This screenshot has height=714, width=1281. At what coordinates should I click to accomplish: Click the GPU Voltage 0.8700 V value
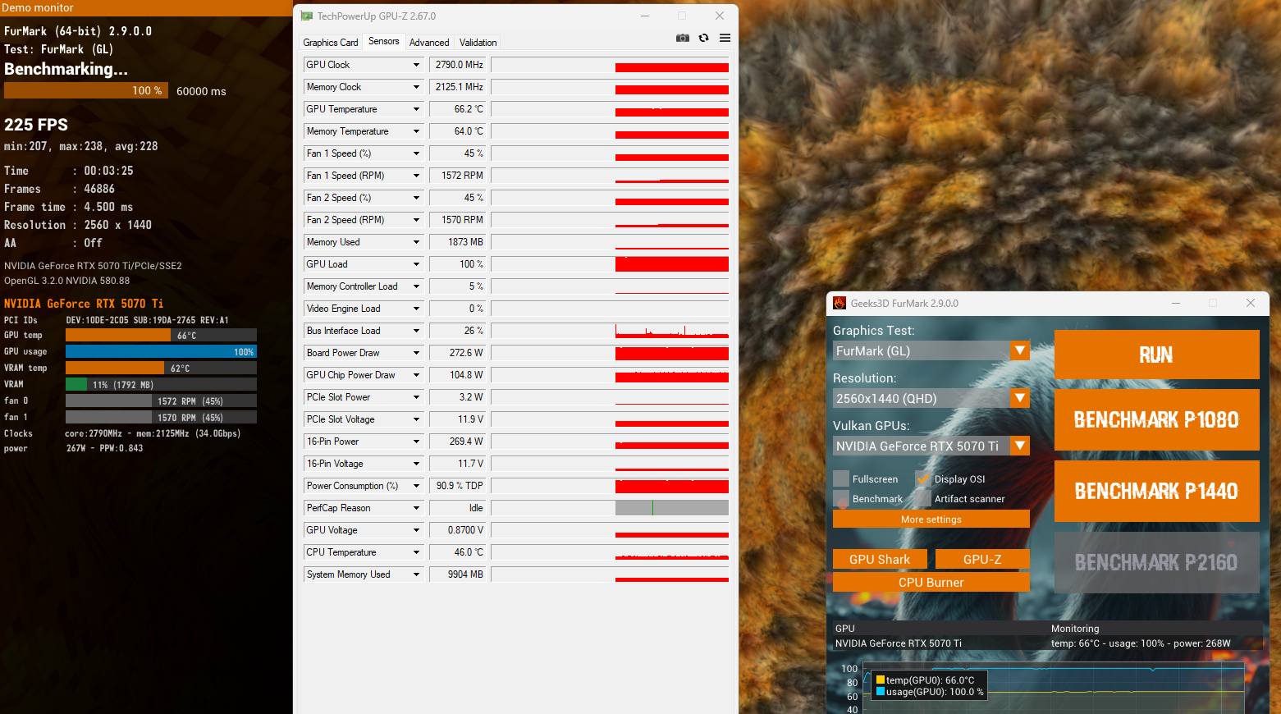458,530
